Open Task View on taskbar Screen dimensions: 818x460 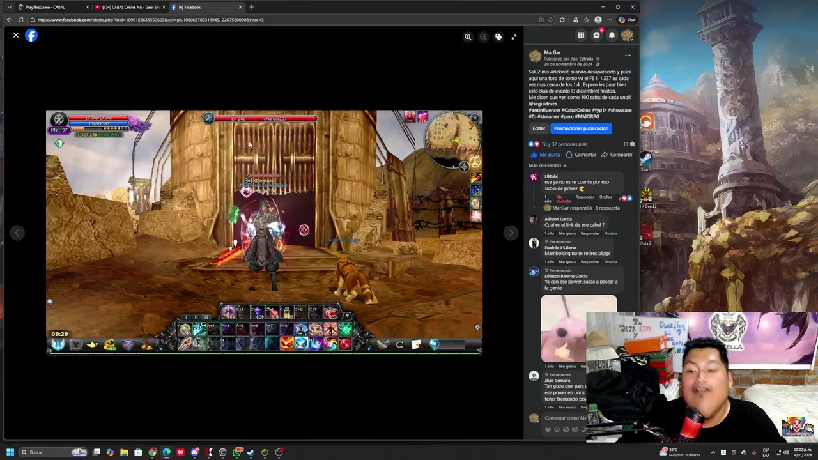click(x=96, y=452)
